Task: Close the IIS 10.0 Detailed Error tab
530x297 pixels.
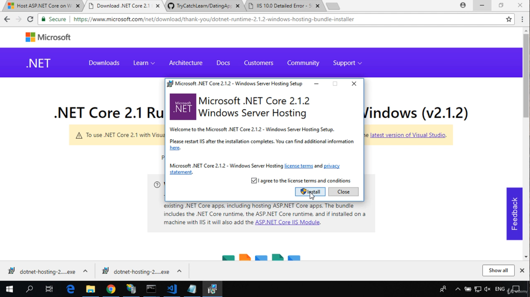Action: click(317, 6)
